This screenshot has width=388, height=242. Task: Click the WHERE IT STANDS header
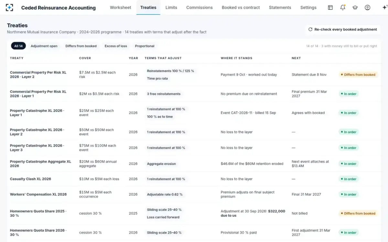pyautogui.click(x=236, y=58)
